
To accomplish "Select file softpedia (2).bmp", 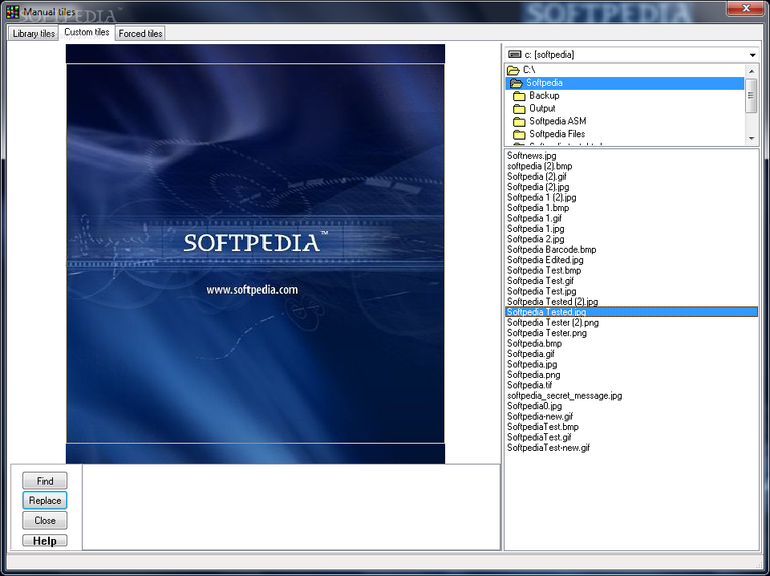I will click(539, 166).
